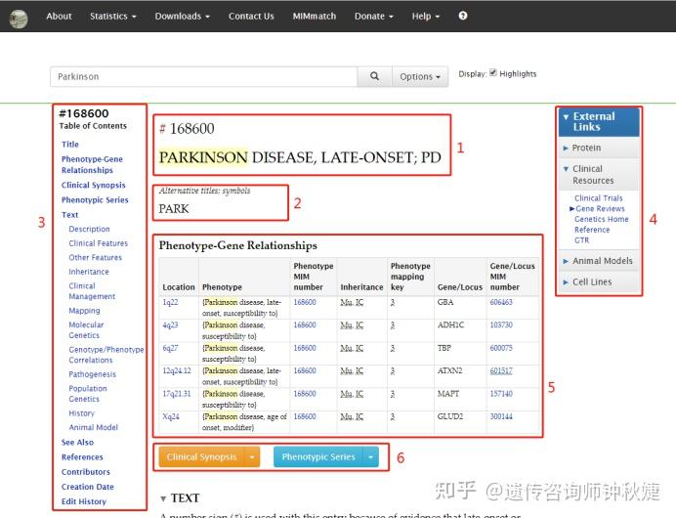Expand the Cell Lines section
The image size is (676, 518).
click(599, 282)
